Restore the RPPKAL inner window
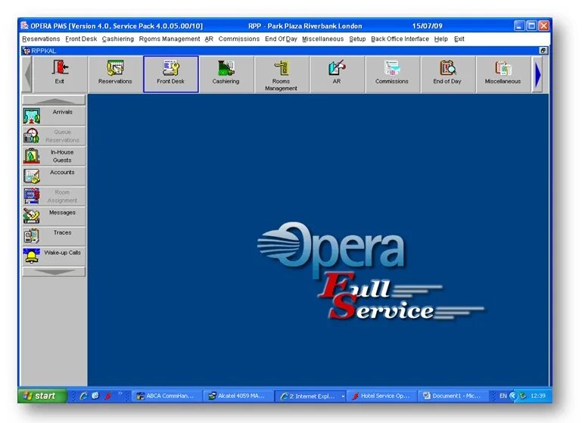This screenshot has width=585, height=423. [543, 51]
